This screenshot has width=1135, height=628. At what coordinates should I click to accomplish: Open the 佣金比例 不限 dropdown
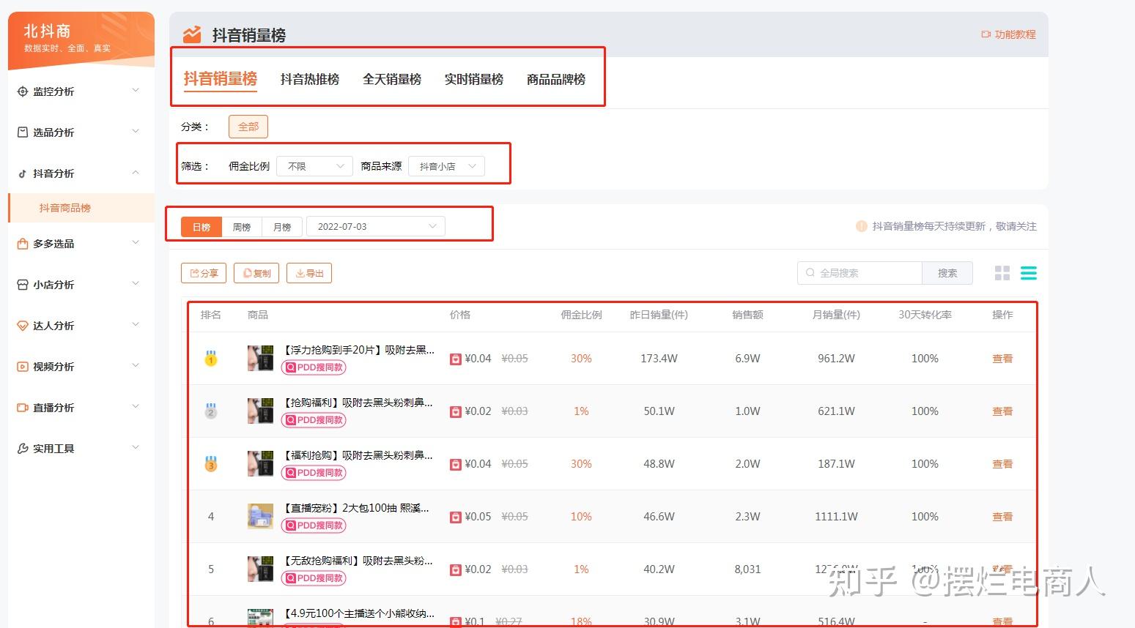coord(314,166)
